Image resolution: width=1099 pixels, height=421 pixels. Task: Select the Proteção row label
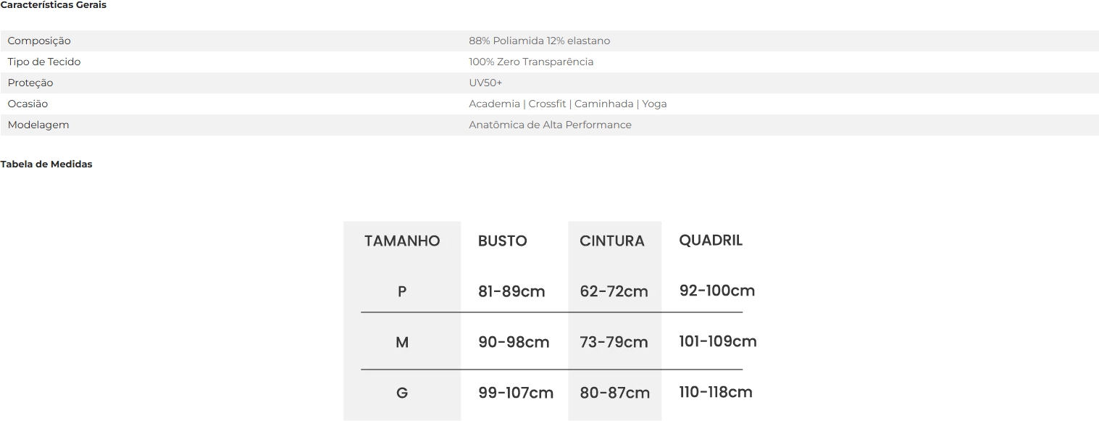pos(30,83)
